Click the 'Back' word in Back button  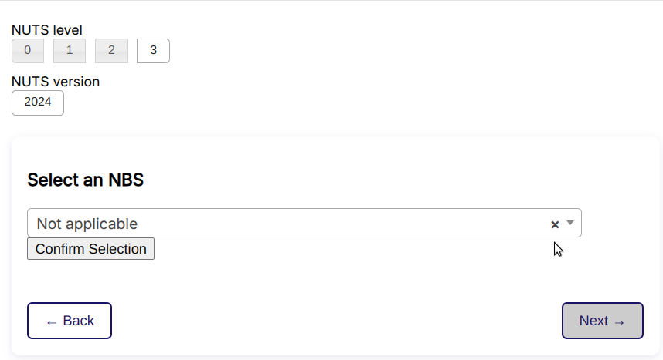[78, 321]
